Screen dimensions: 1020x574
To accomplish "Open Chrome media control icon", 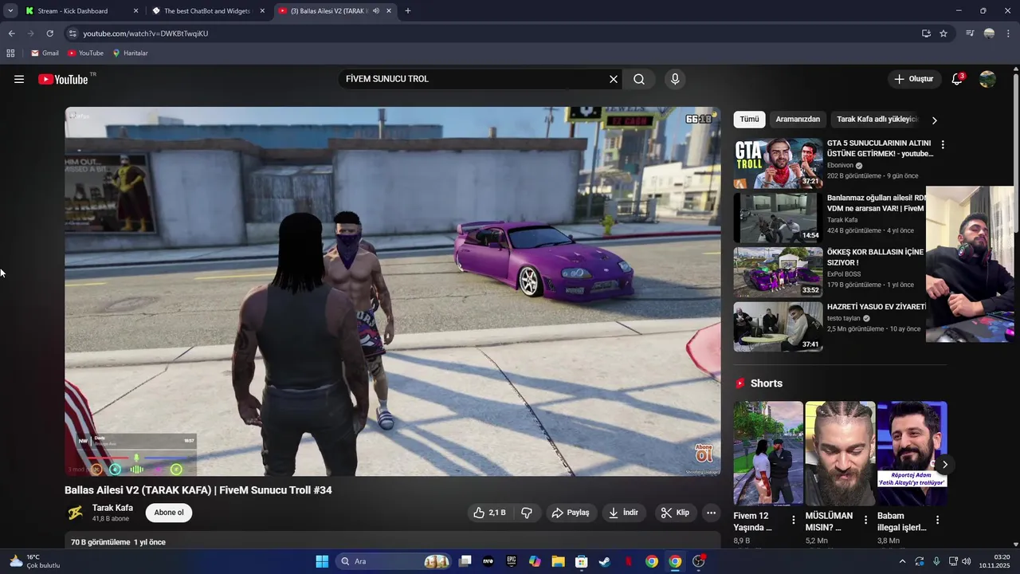I will [970, 33].
